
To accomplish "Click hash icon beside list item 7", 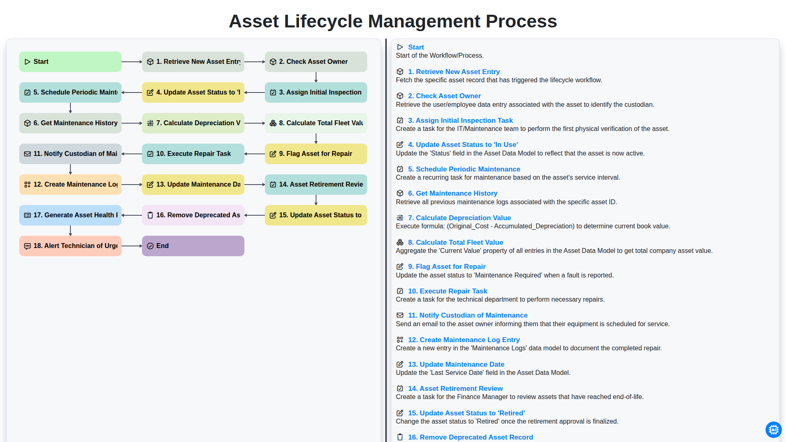I will [x=400, y=218].
